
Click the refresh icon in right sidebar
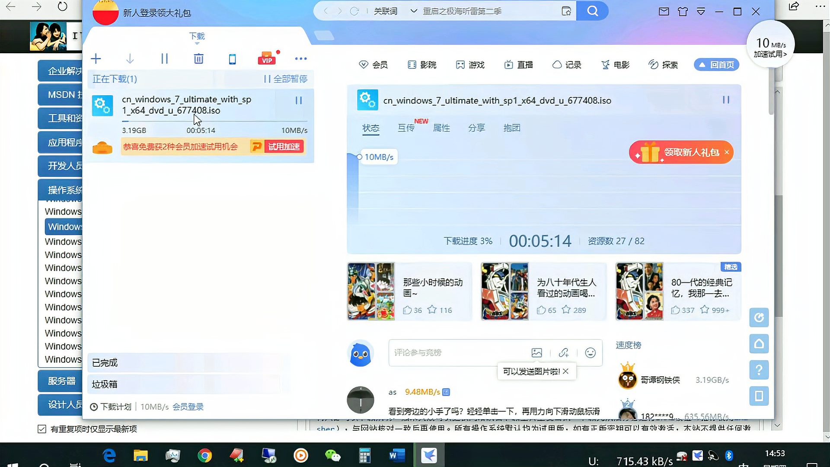click(759, 318)
